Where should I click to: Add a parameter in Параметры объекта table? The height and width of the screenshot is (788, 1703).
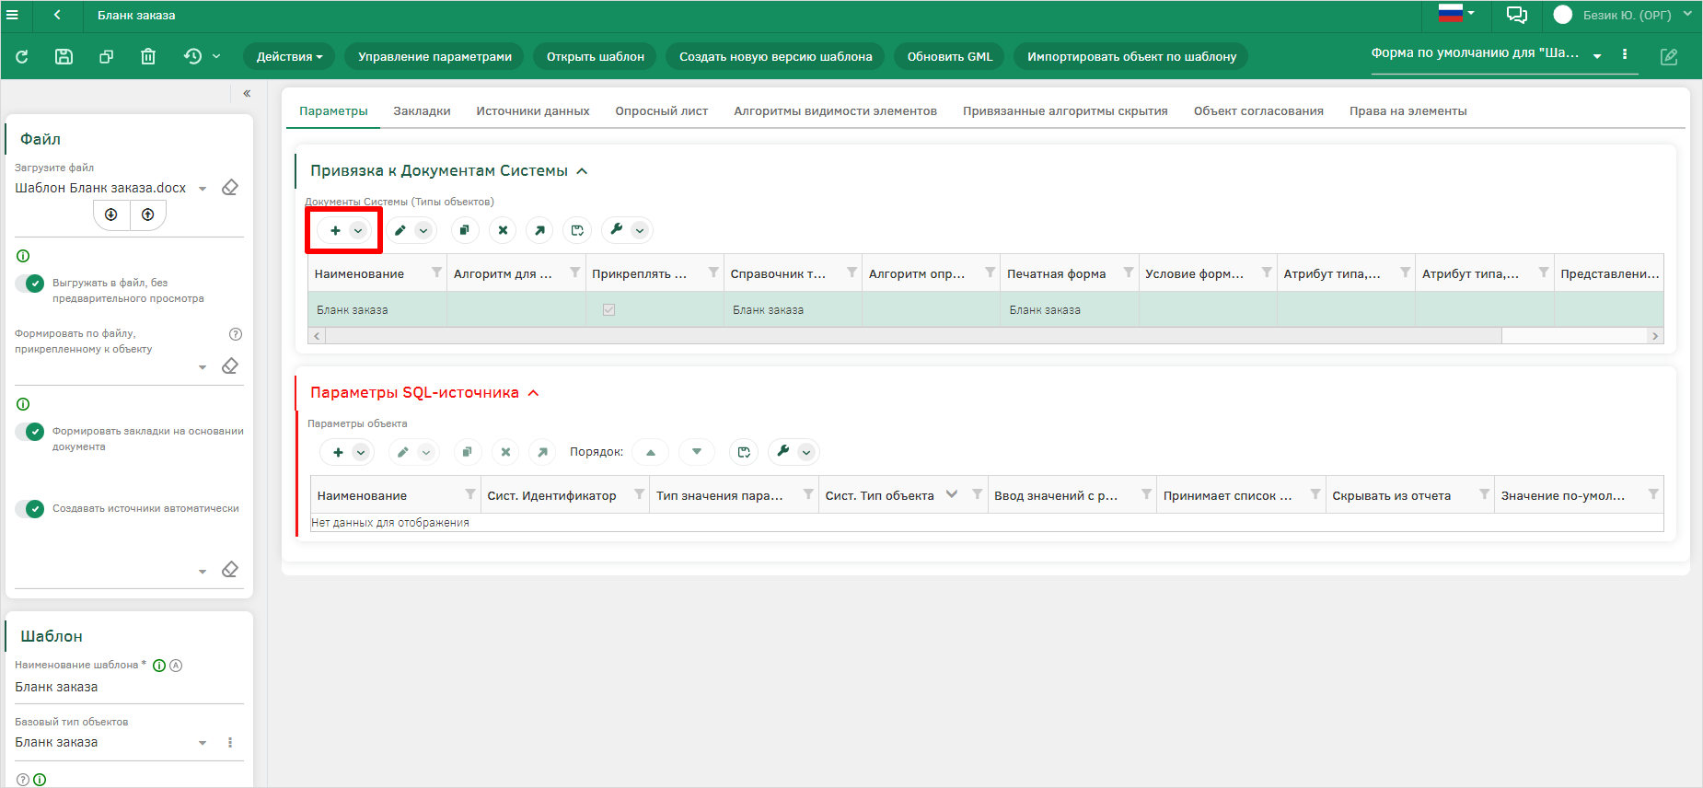coord(338,452)
